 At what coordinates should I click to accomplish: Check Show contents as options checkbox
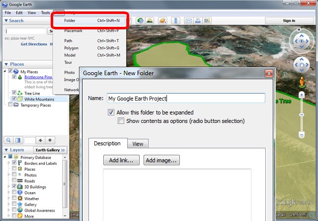[x=121, y=120]
